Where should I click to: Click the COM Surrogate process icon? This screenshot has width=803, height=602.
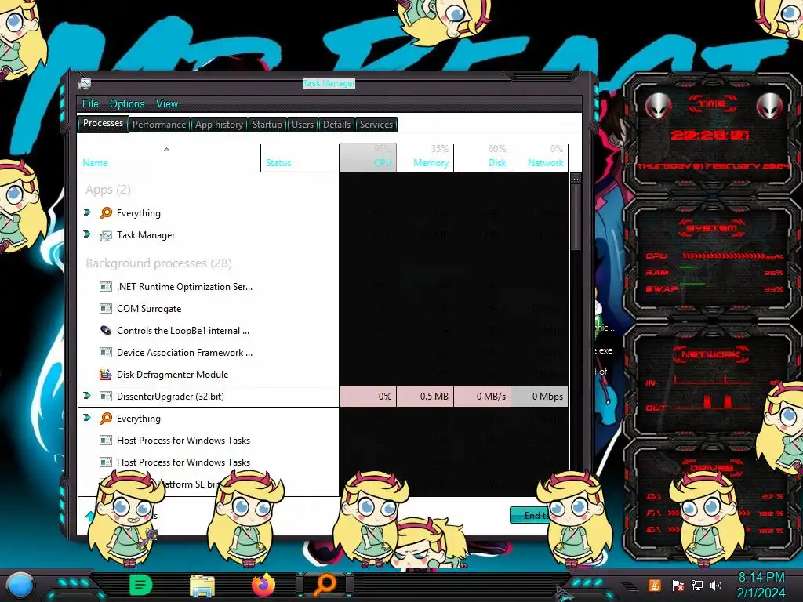(x=106, y=309)
